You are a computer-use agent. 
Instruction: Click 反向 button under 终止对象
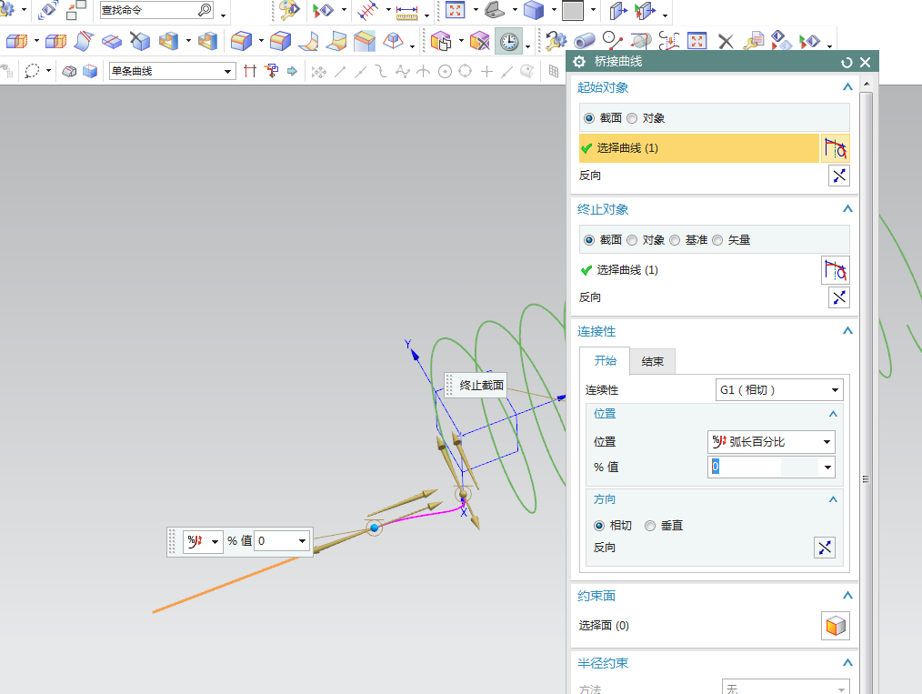click(x=839, y=297)
